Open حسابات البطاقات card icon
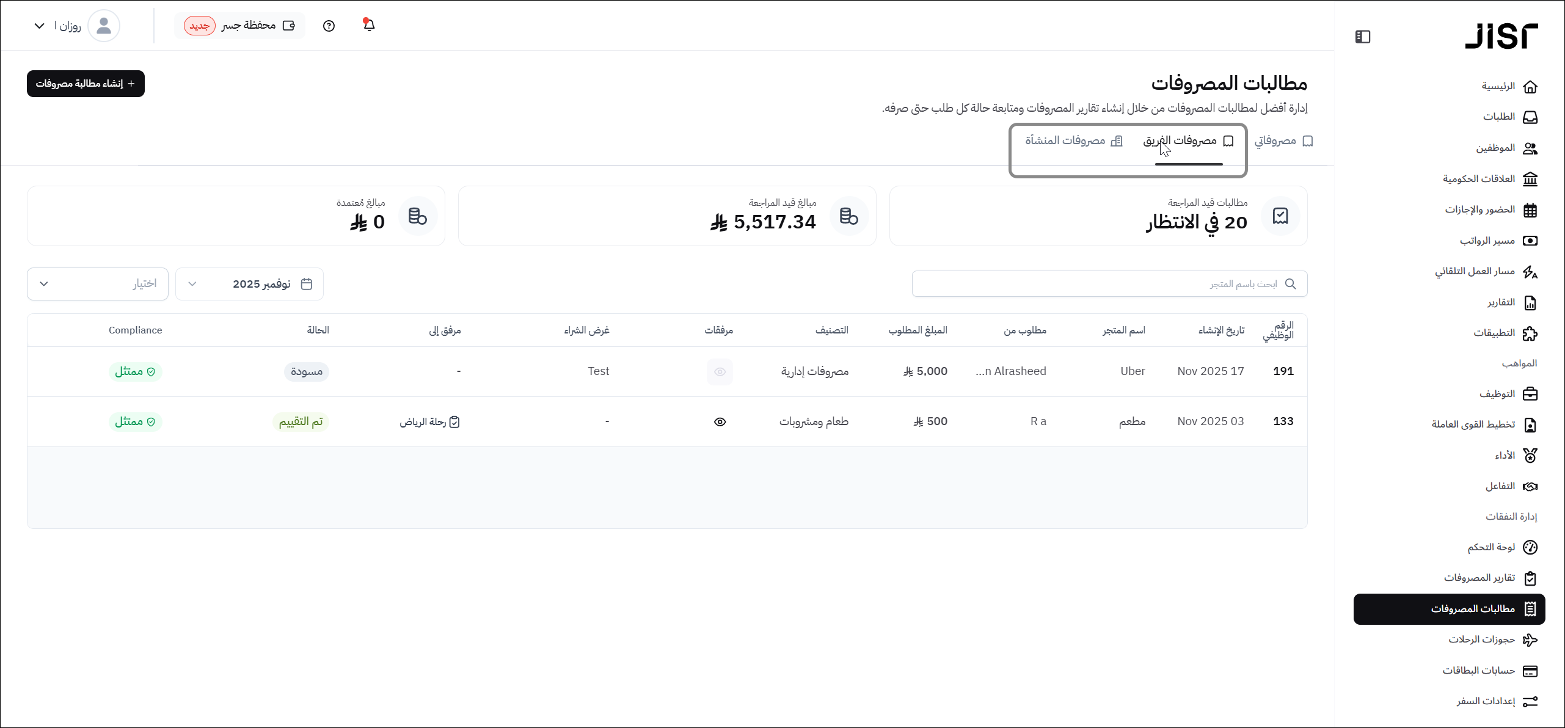 (x=1530, y=671)
